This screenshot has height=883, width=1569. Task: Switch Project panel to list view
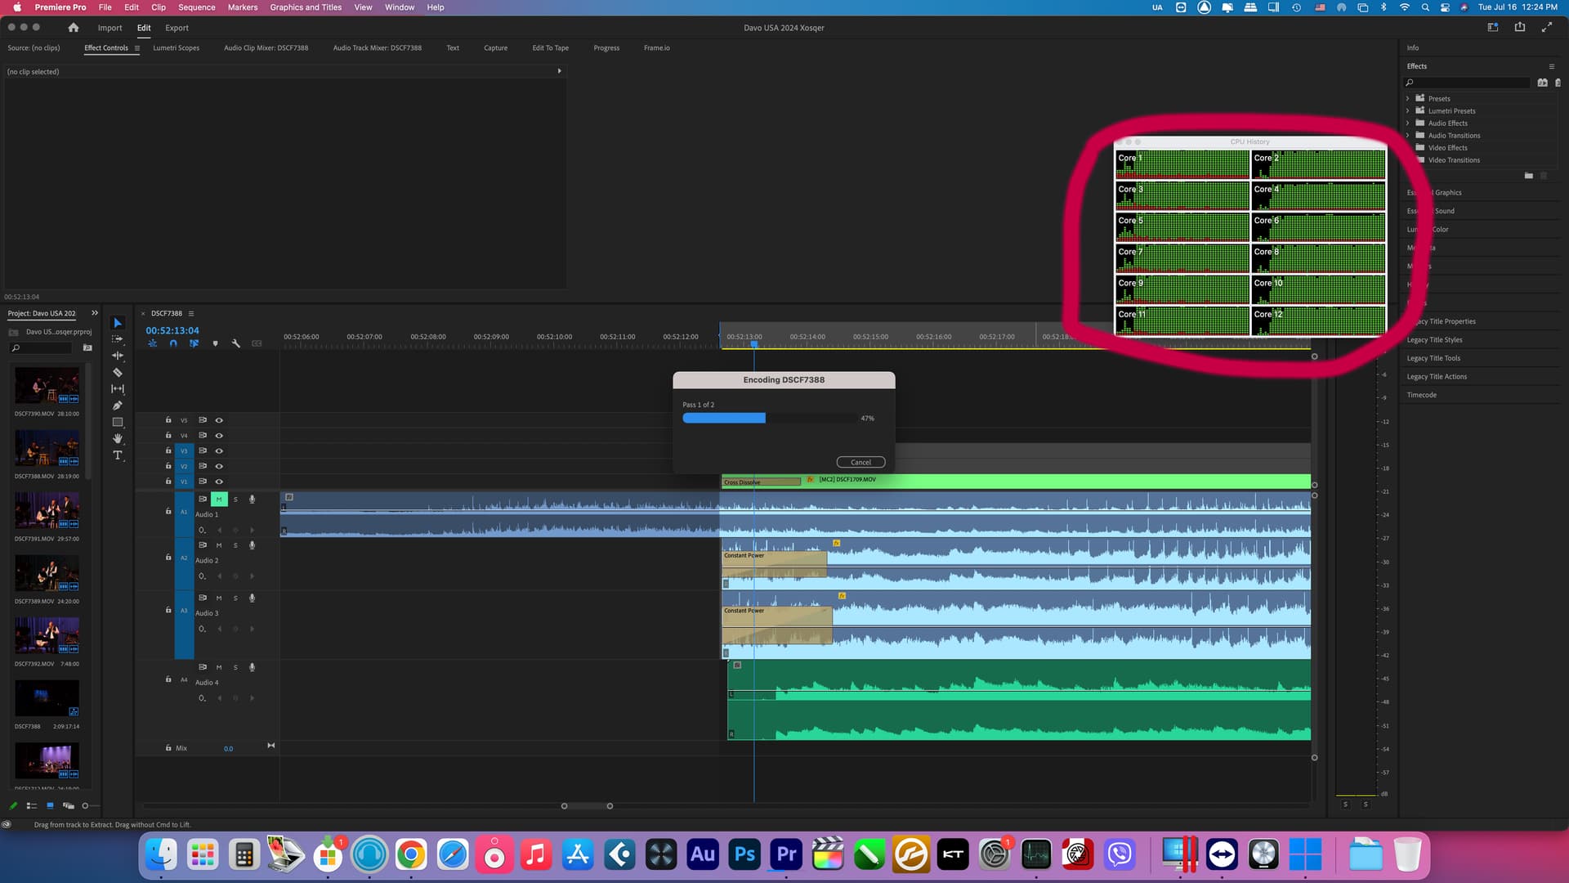(x=32, y=805)
